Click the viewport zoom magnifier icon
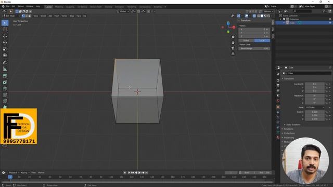This screenshot has width=333, height=187. 233,37
